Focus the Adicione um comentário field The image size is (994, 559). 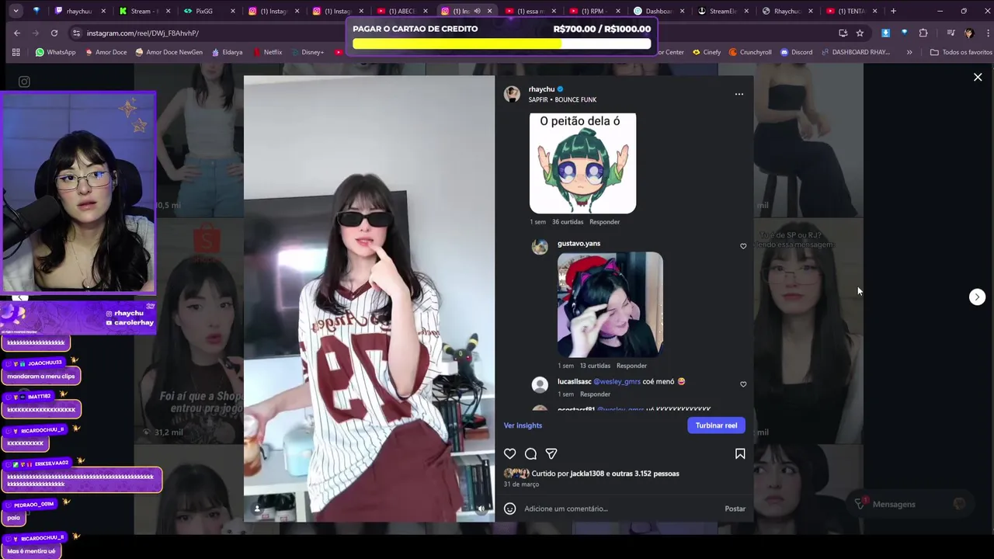click(x=621, y=509)
